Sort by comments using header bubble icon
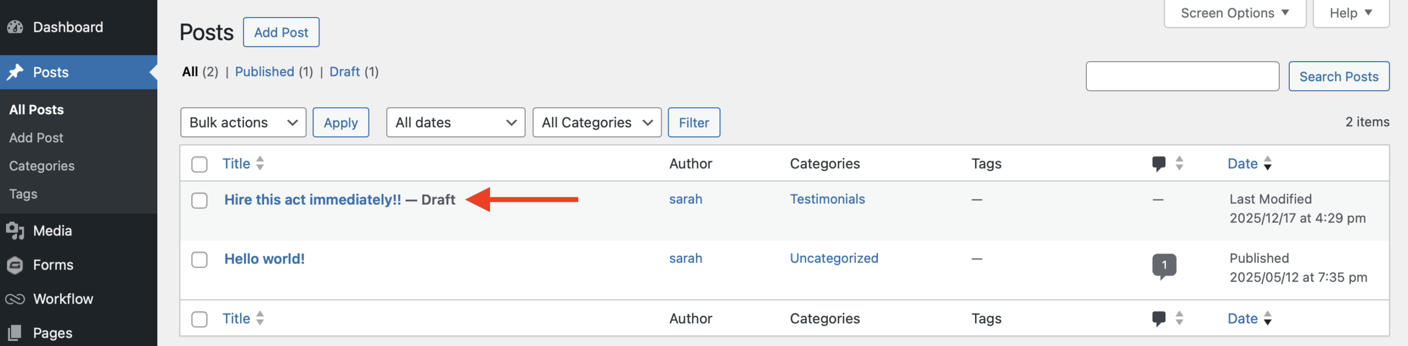Image resolution: width=1408 pixels, height=346 pixels. tap(1158, 163)
